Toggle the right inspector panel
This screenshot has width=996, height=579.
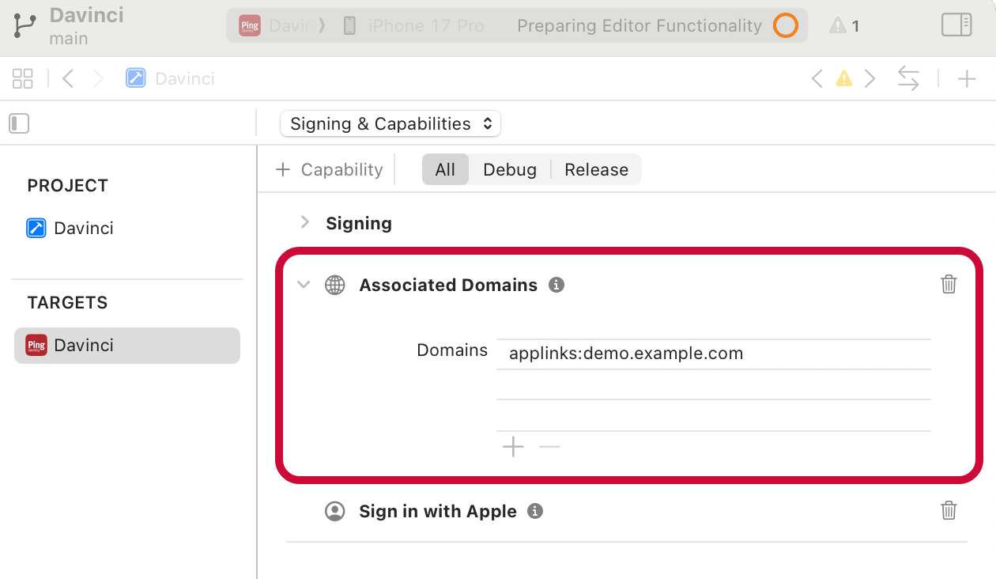pyautogui.click(x=956, y=25)
